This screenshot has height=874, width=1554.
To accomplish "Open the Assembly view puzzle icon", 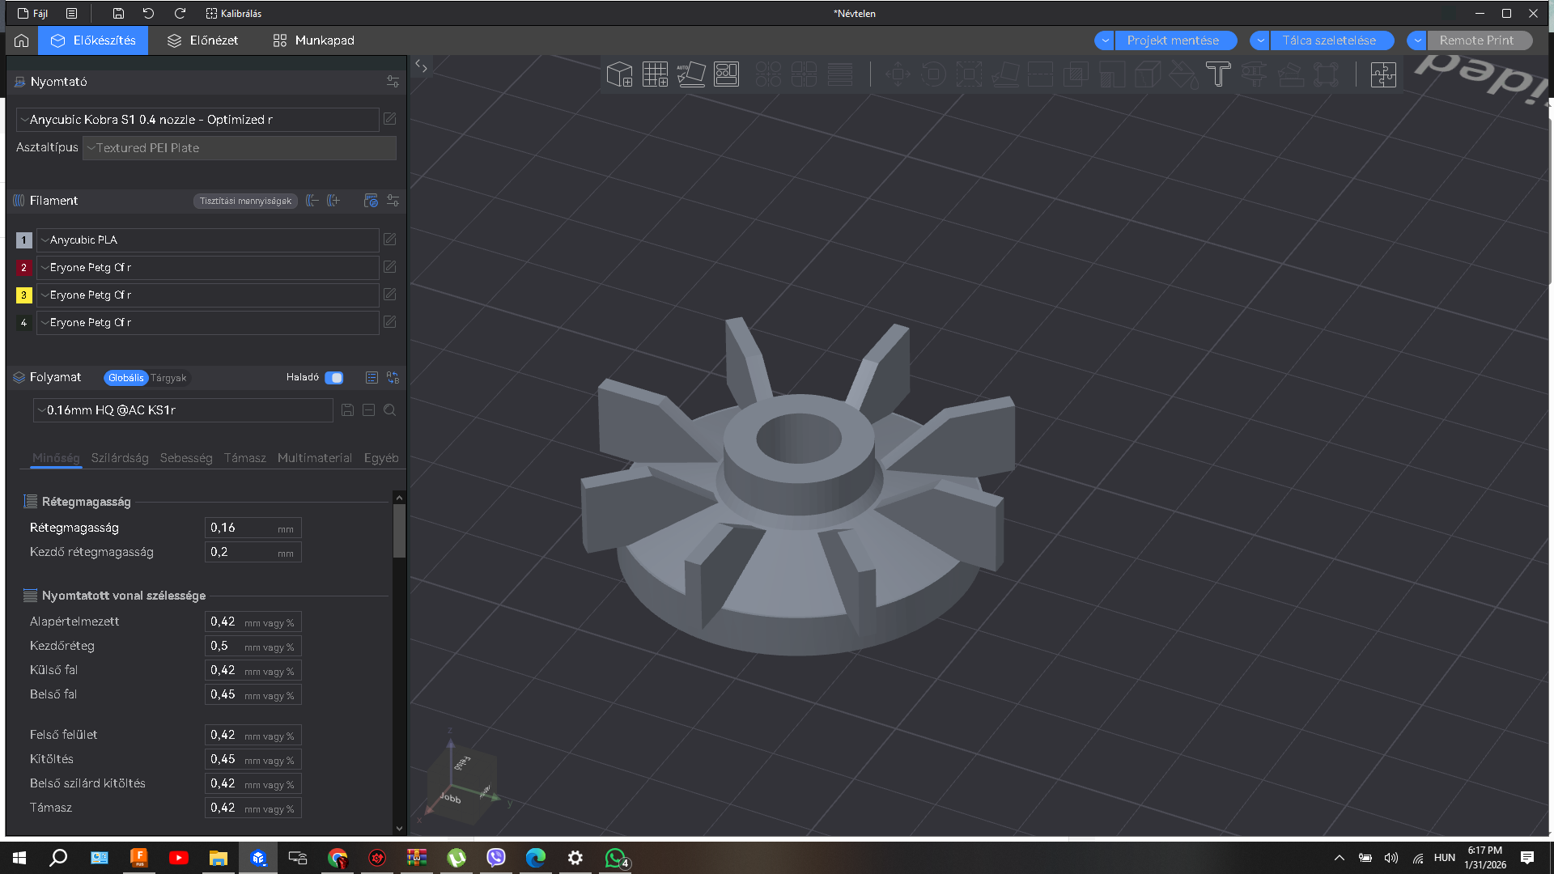I will coord(1383,74).
